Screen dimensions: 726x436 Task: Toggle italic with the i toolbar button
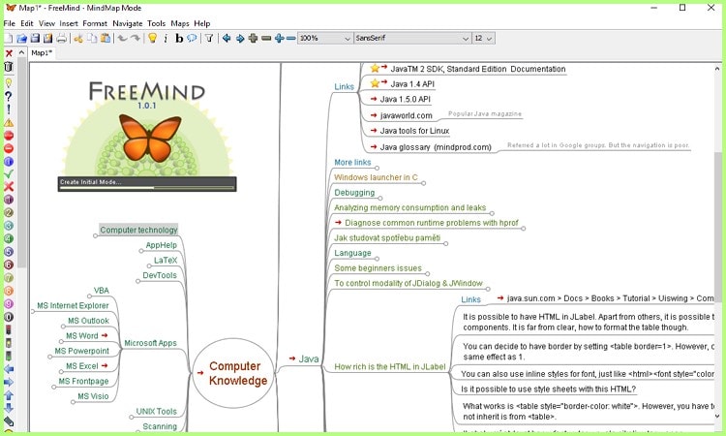point(166,38)
